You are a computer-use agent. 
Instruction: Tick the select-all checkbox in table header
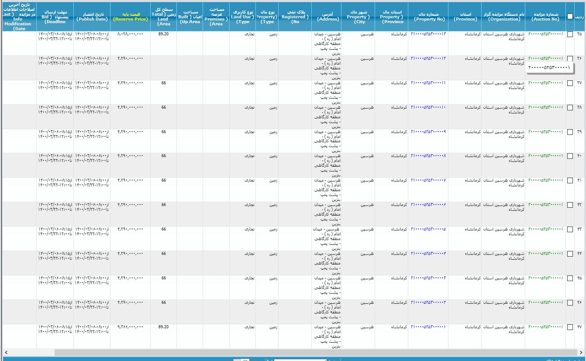pyautogui.click(x=570, y=16)
